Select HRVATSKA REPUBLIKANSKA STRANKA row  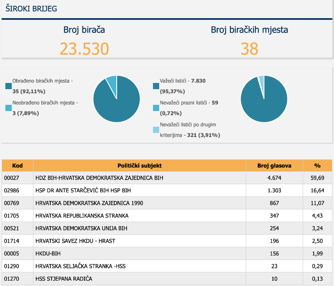point(167,216)
